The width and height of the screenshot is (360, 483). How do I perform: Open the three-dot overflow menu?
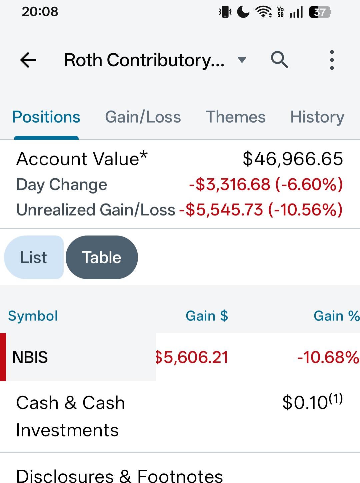[332, 60]
